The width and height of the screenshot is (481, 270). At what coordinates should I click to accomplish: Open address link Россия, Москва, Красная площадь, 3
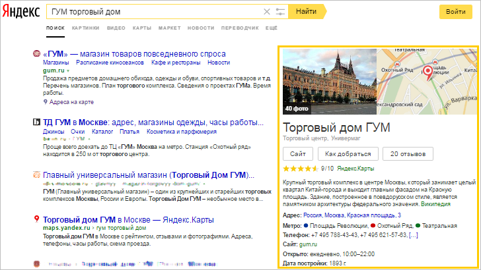[352, 215]
